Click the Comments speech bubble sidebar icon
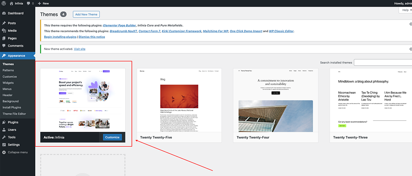Image resolution: width=412 pixels, height=176 pixels. click(x=4, y=46)
